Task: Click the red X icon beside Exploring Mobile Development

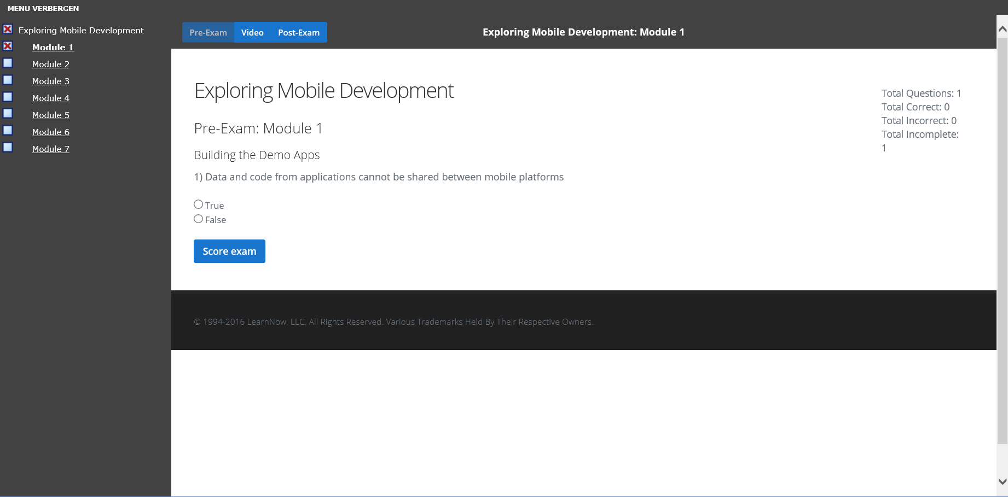Action: 8,30
